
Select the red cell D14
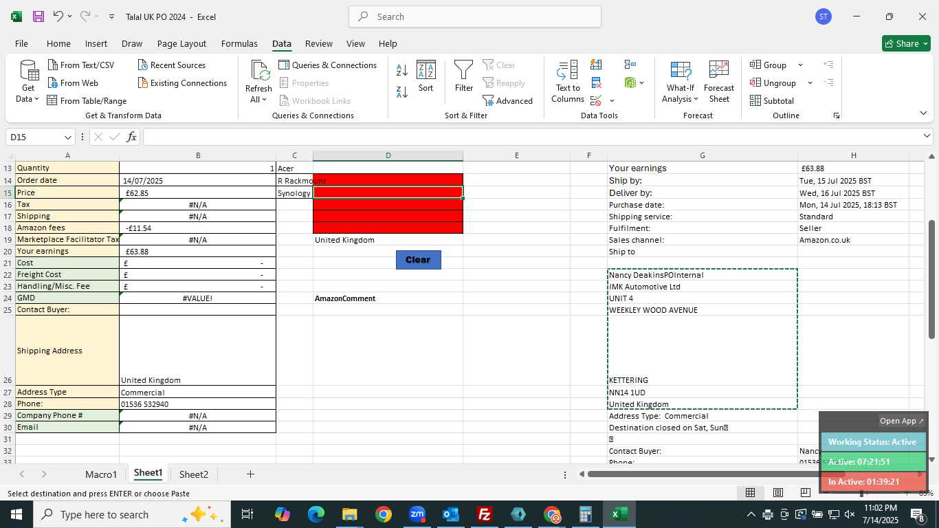388,180
